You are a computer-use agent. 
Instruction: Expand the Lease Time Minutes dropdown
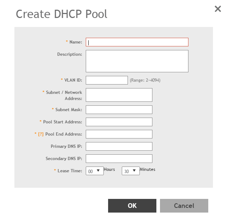click(130, 171)
